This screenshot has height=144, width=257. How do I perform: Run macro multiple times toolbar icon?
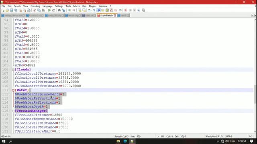(x=139, y=10)
